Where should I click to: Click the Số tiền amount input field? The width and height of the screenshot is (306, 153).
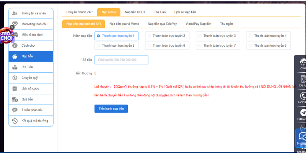121,60
